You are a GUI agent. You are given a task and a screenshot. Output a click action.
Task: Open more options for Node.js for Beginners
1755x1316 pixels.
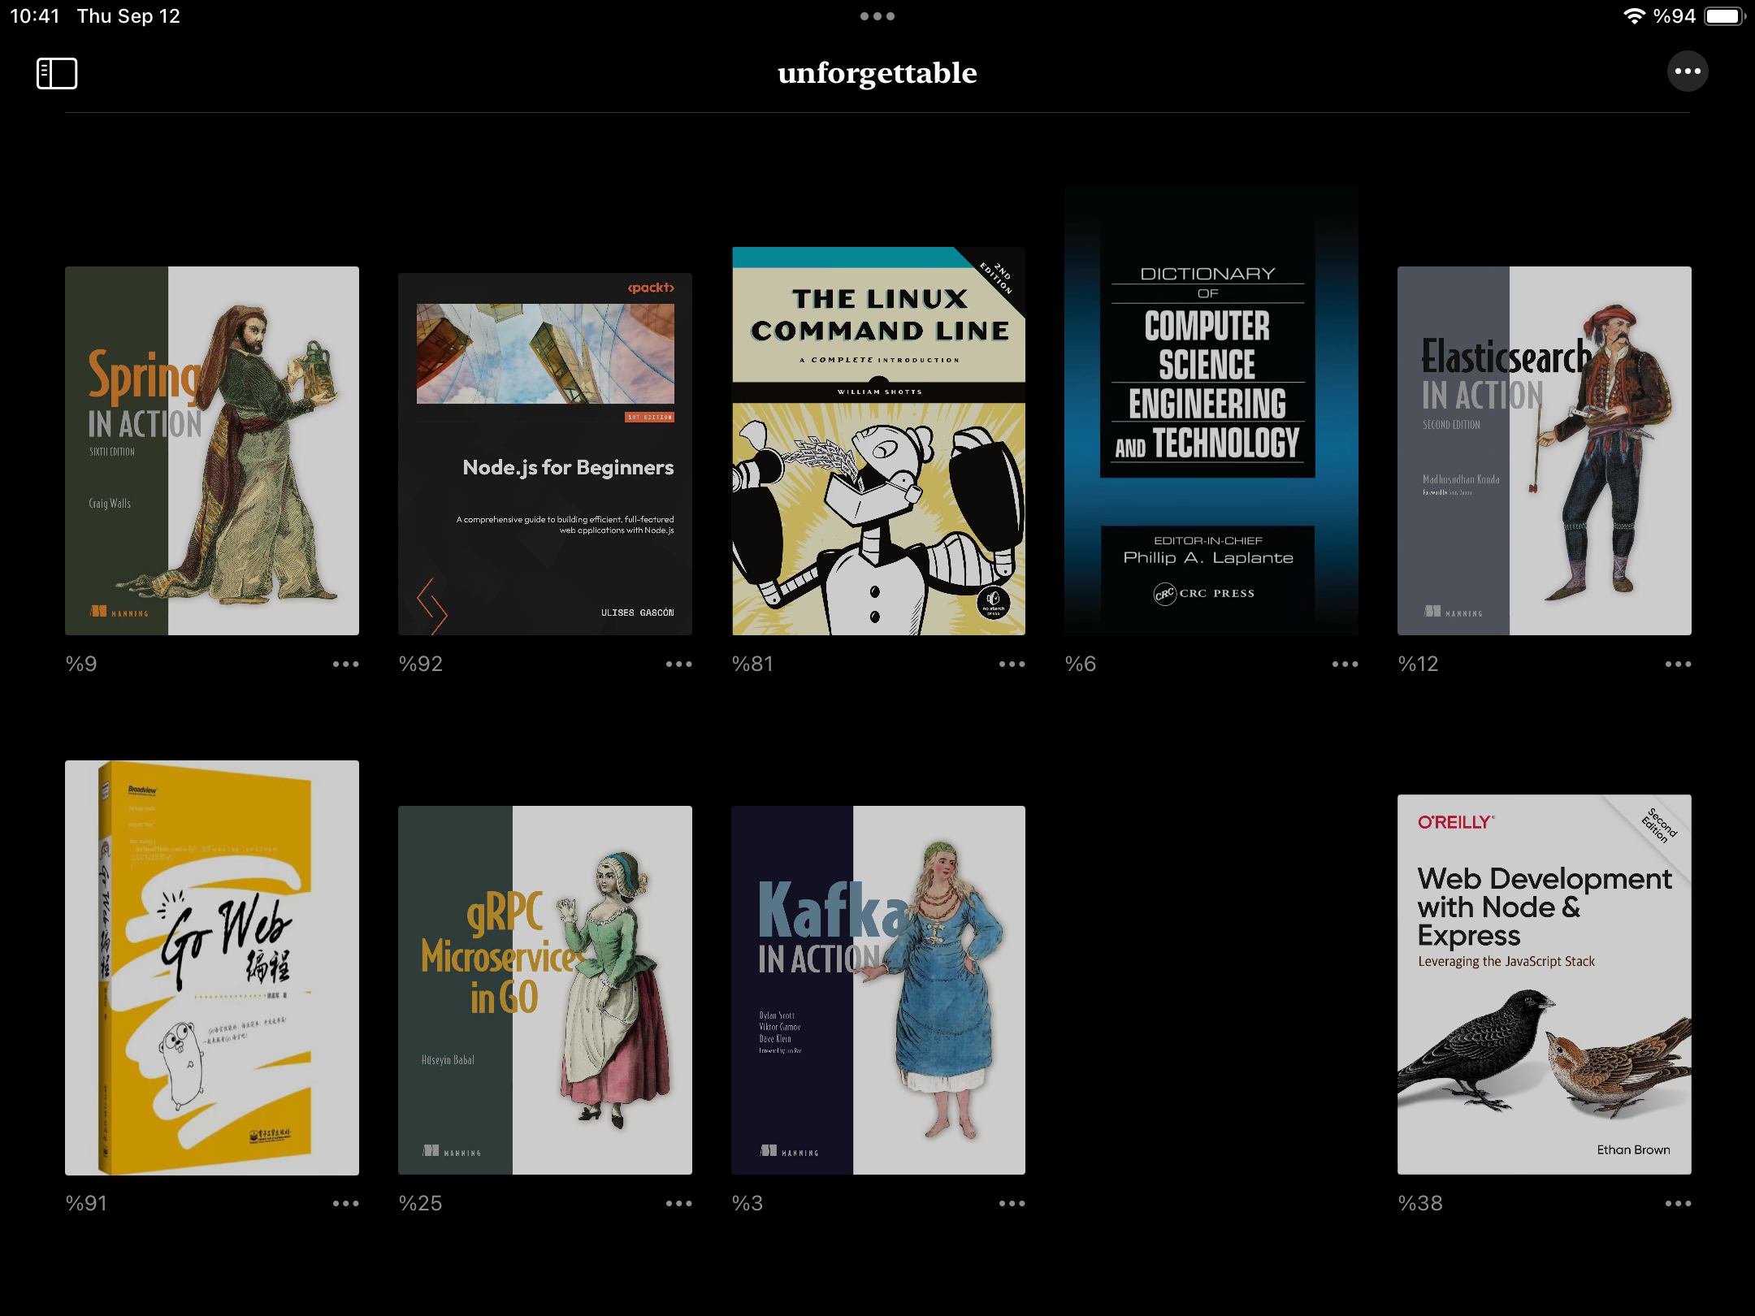pos(678,664)
